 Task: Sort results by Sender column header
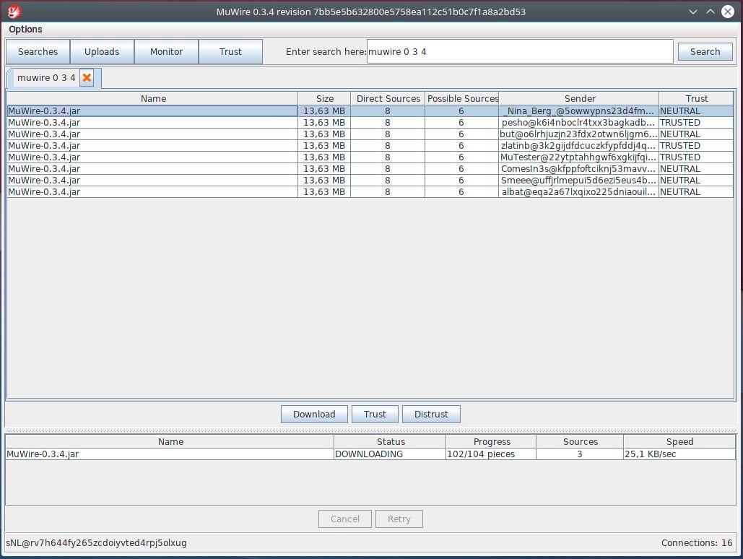[x=579, y=99]
